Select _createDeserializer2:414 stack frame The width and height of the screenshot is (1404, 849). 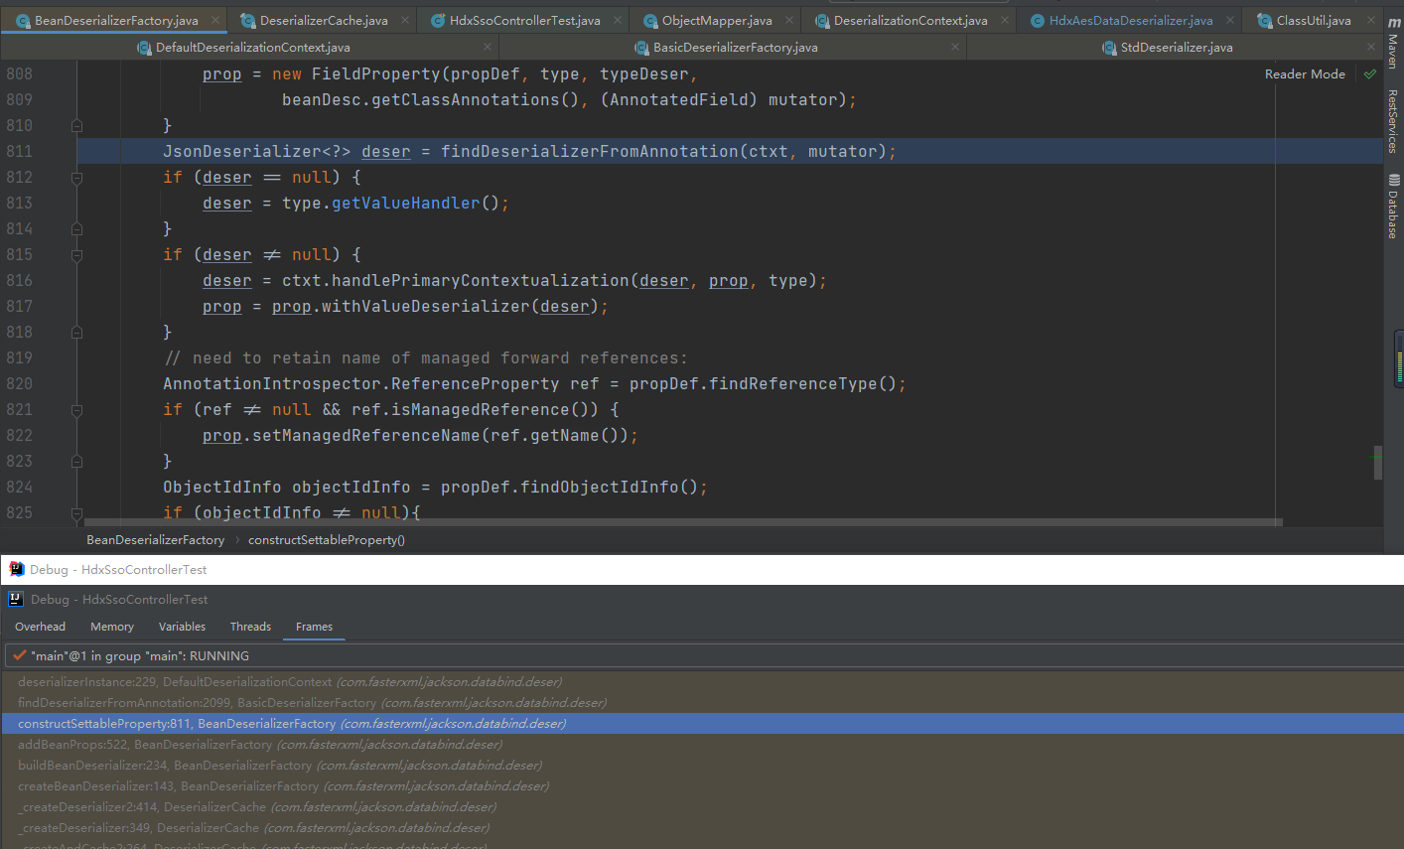[702, 806]
